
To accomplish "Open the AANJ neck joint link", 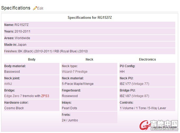I will click(8, 84).
